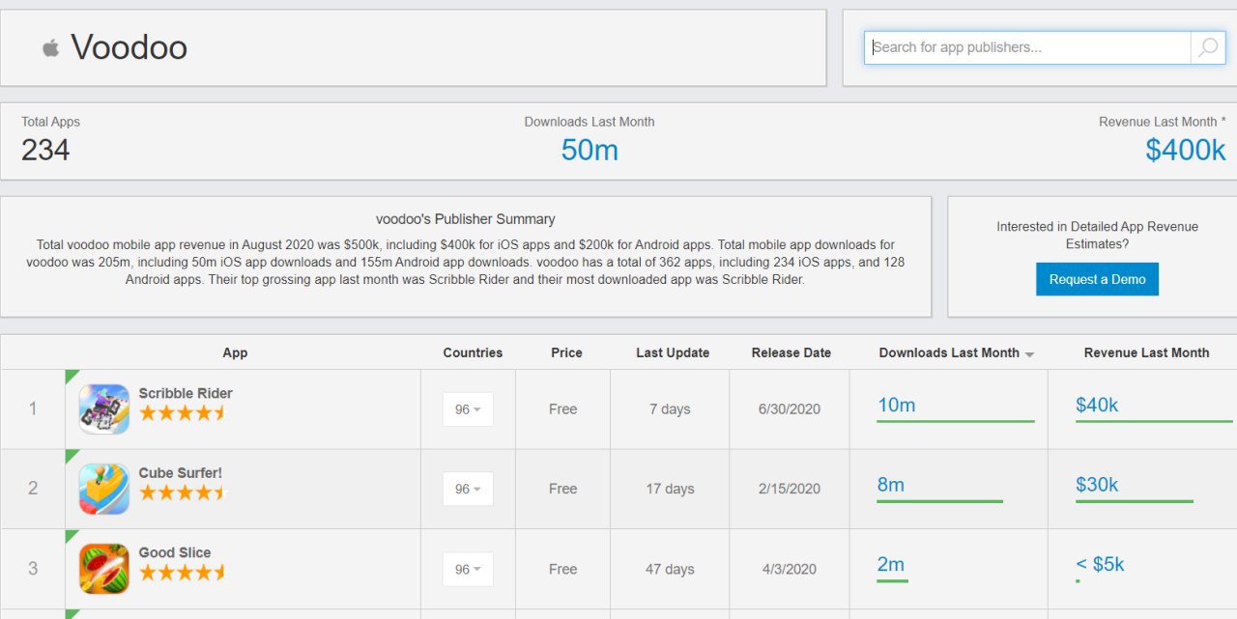Expand the countries dropdown for Scribble Rider

click(x=468, y=409)
